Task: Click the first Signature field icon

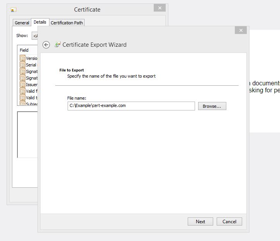Action: click(x=23, y=71)
